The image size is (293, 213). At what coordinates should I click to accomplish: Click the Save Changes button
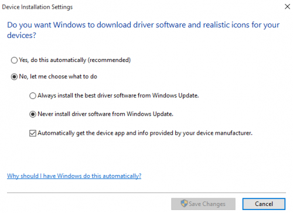point(203,204)
